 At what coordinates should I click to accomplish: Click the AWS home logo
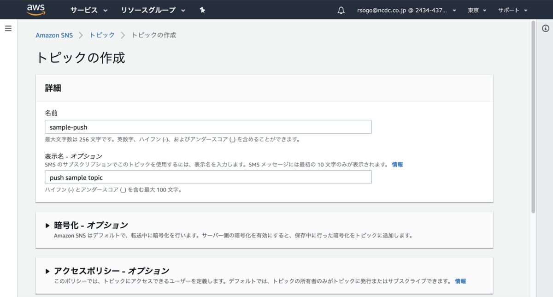pos(36,9)
